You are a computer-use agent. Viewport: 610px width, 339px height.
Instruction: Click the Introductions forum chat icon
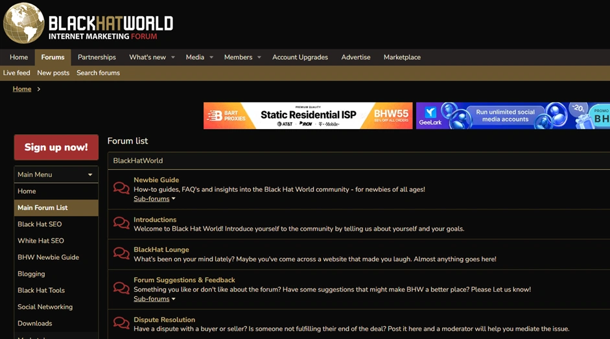[x=121, y=224]
